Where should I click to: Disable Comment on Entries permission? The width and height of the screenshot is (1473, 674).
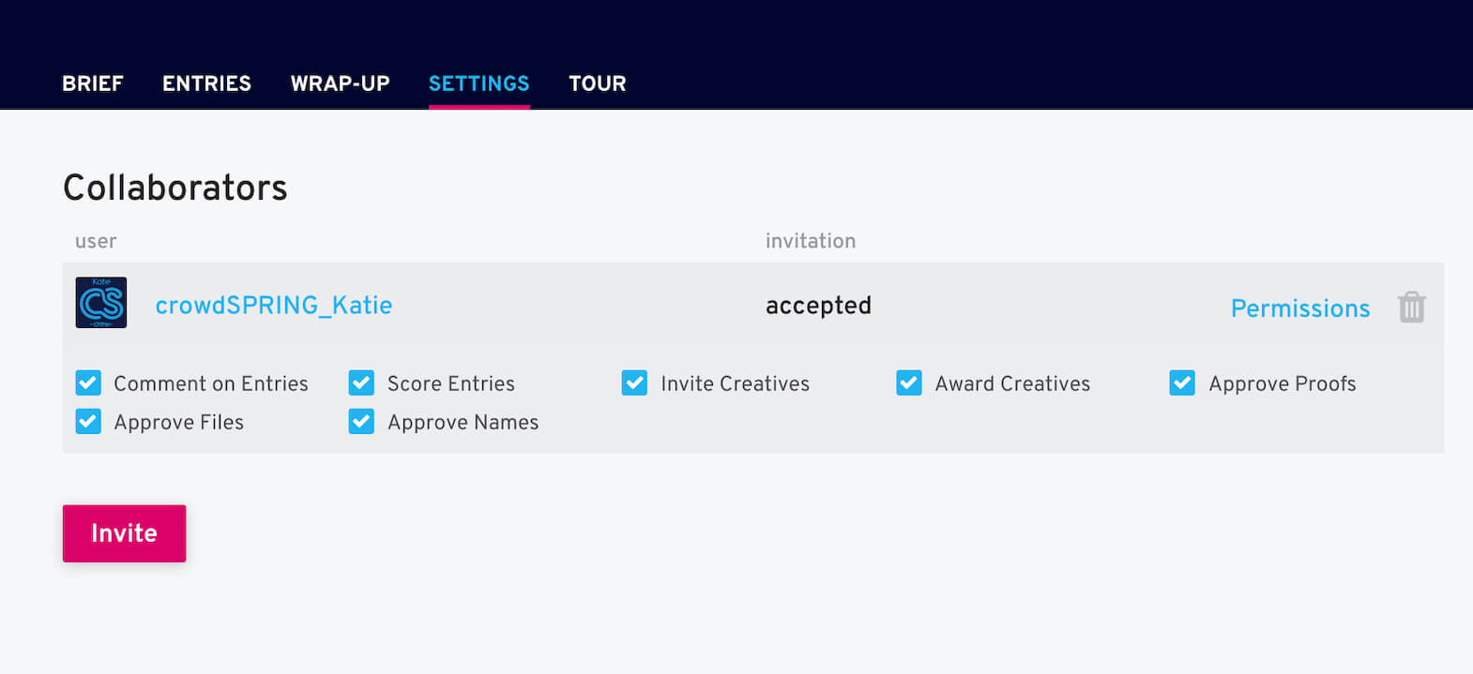coord(87,382)
